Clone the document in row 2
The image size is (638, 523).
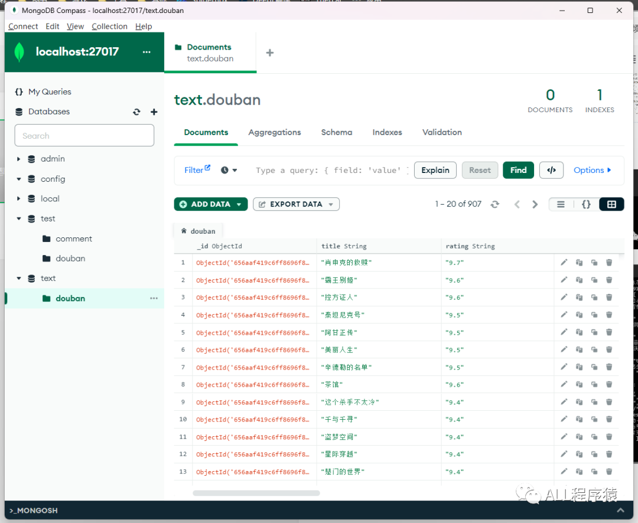pyautogui.click(x=594, y=280)
